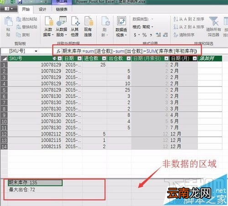The height and width of the screenshot is (206, 228).
Task: Open the file menu button at top-left
Action: click(9, 9)
